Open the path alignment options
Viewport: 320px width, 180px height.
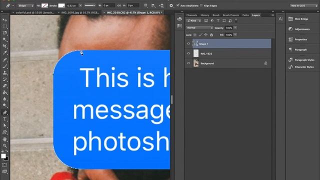pyautogui.click(x=153, y=5)
